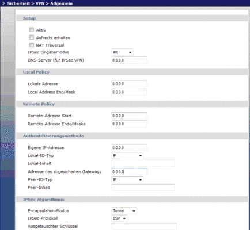The width and height of the screenshot is (250, 230).
Task: Open the IPSec Eingabemodus IKE dropdown
Action: point(122,52)
